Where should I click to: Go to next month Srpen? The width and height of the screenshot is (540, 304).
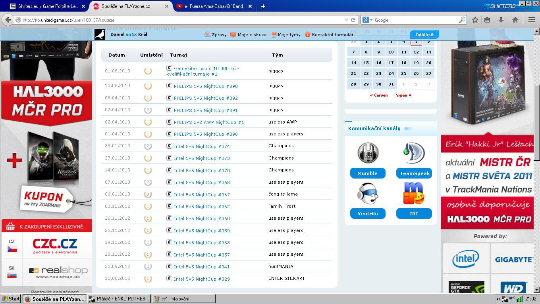(403, 95)
